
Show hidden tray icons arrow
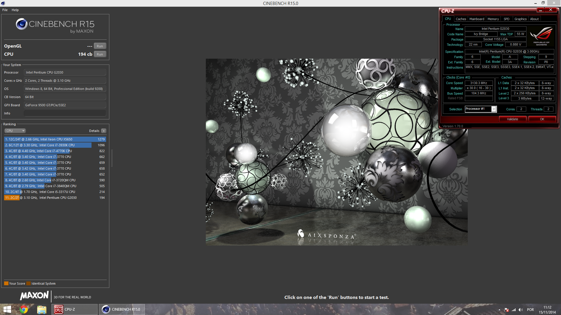coord(499,310)
